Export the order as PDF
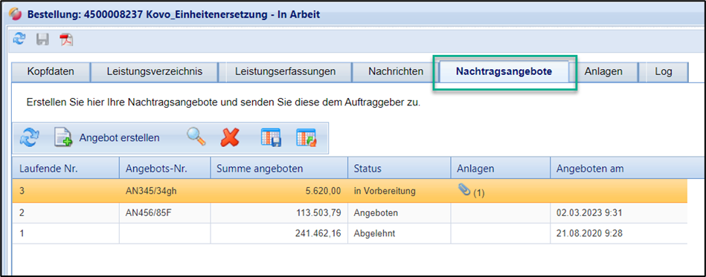This screenshot has height=277, width=706. click(67, 39)
